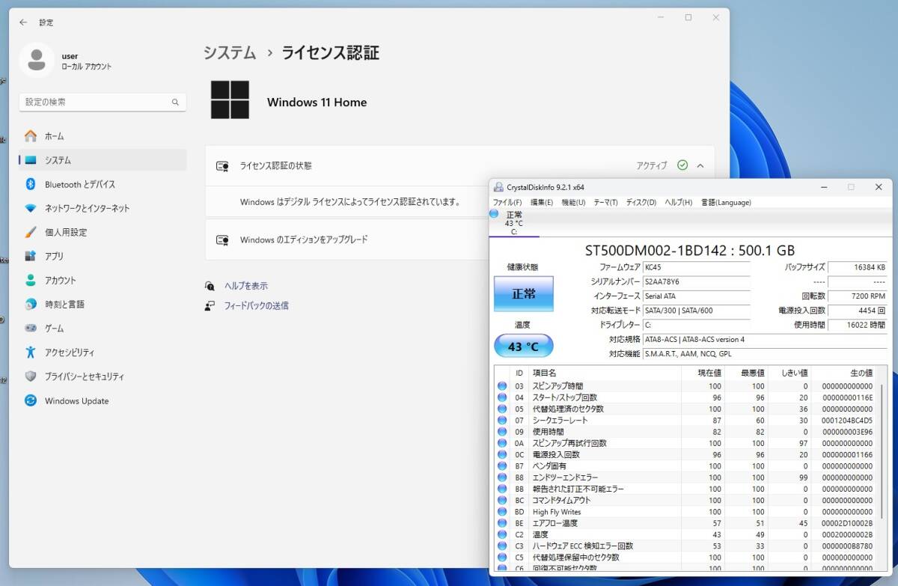Click the 現在値 column header
This screenshot has height=586, width=898.
click(702, 373)
